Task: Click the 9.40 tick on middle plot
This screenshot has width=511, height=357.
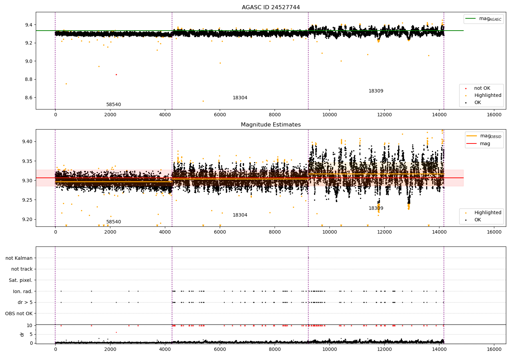Action: click(27, 141)
